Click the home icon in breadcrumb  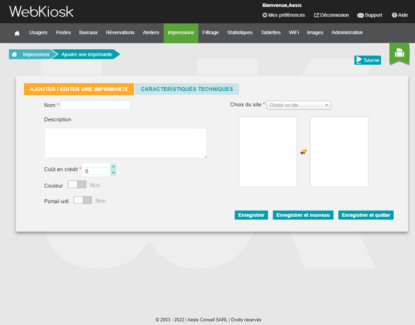point(15,54)
